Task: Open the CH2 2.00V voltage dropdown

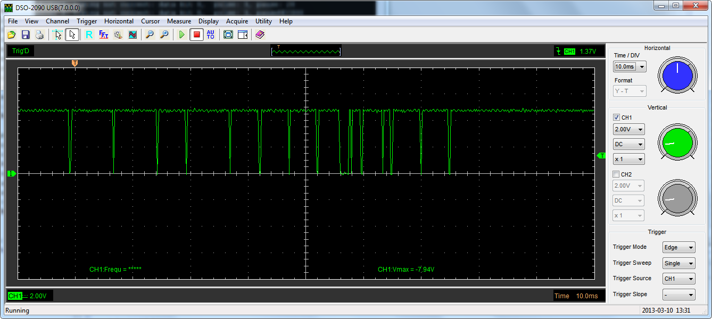Action: [x=628, y=186]
